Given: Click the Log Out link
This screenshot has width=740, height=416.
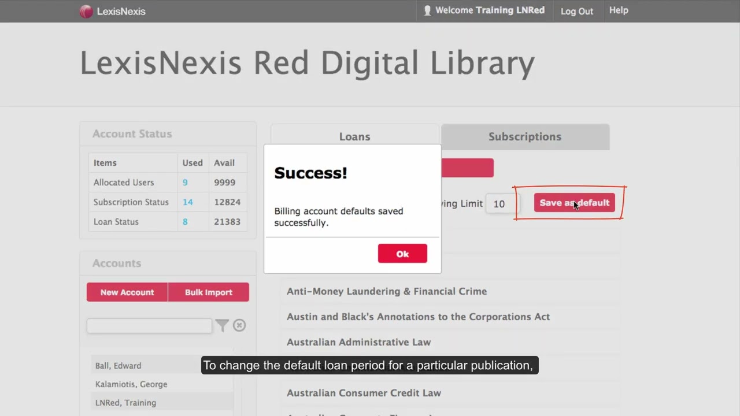Looking at the screenshot, I should click(x=577, y=11).
